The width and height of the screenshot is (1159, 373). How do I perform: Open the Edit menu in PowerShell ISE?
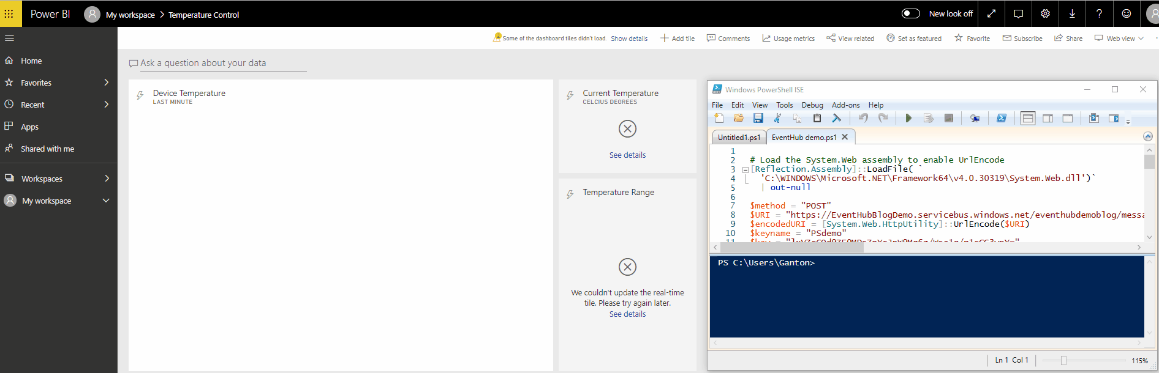(738, 105)
